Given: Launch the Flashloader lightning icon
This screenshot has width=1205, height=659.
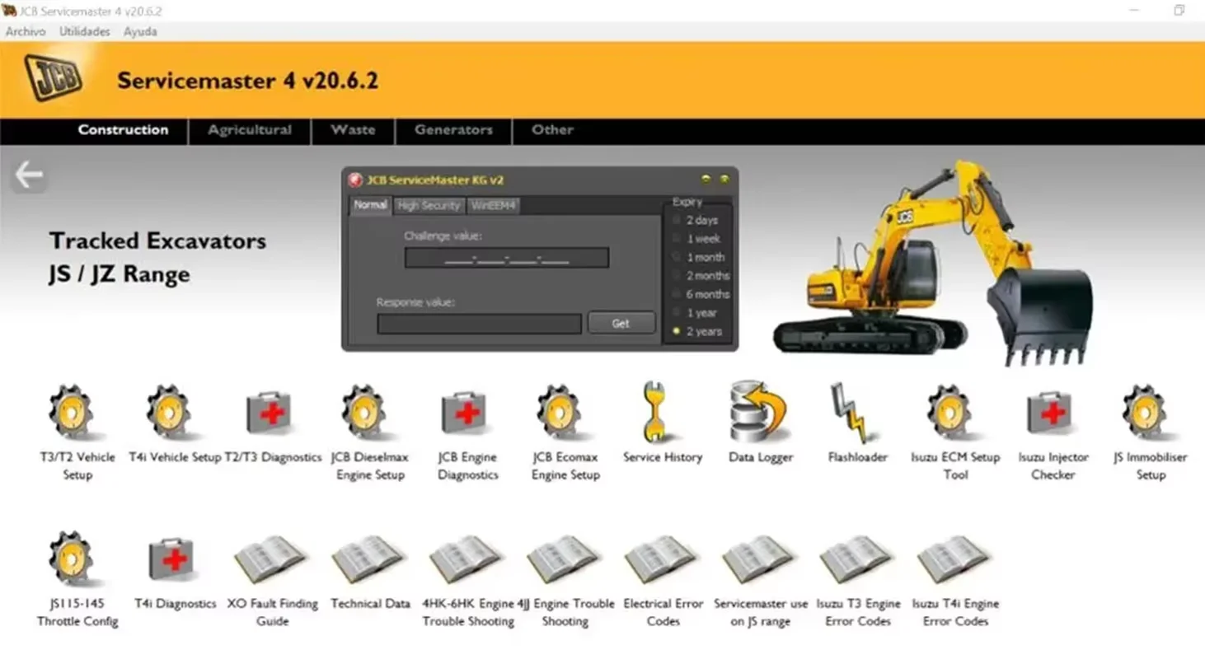Looking at the screenshot, I should [851, 414].
